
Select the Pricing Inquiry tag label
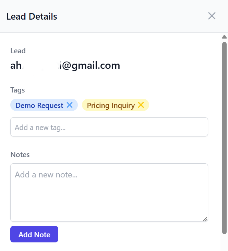(x=111, y=106)
